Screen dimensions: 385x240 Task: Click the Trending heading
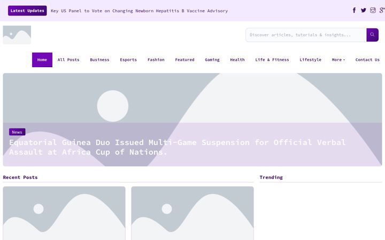pos(271,177)
